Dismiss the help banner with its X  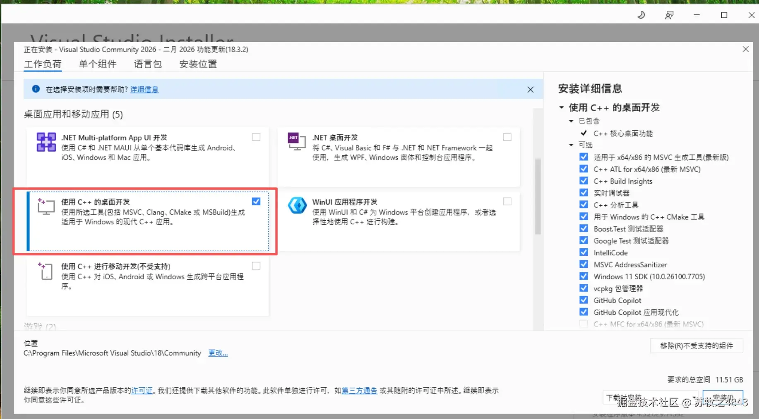pos(530,89)
